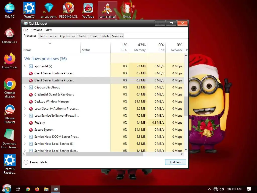Show hidden system tray icons

pos(210,189)
